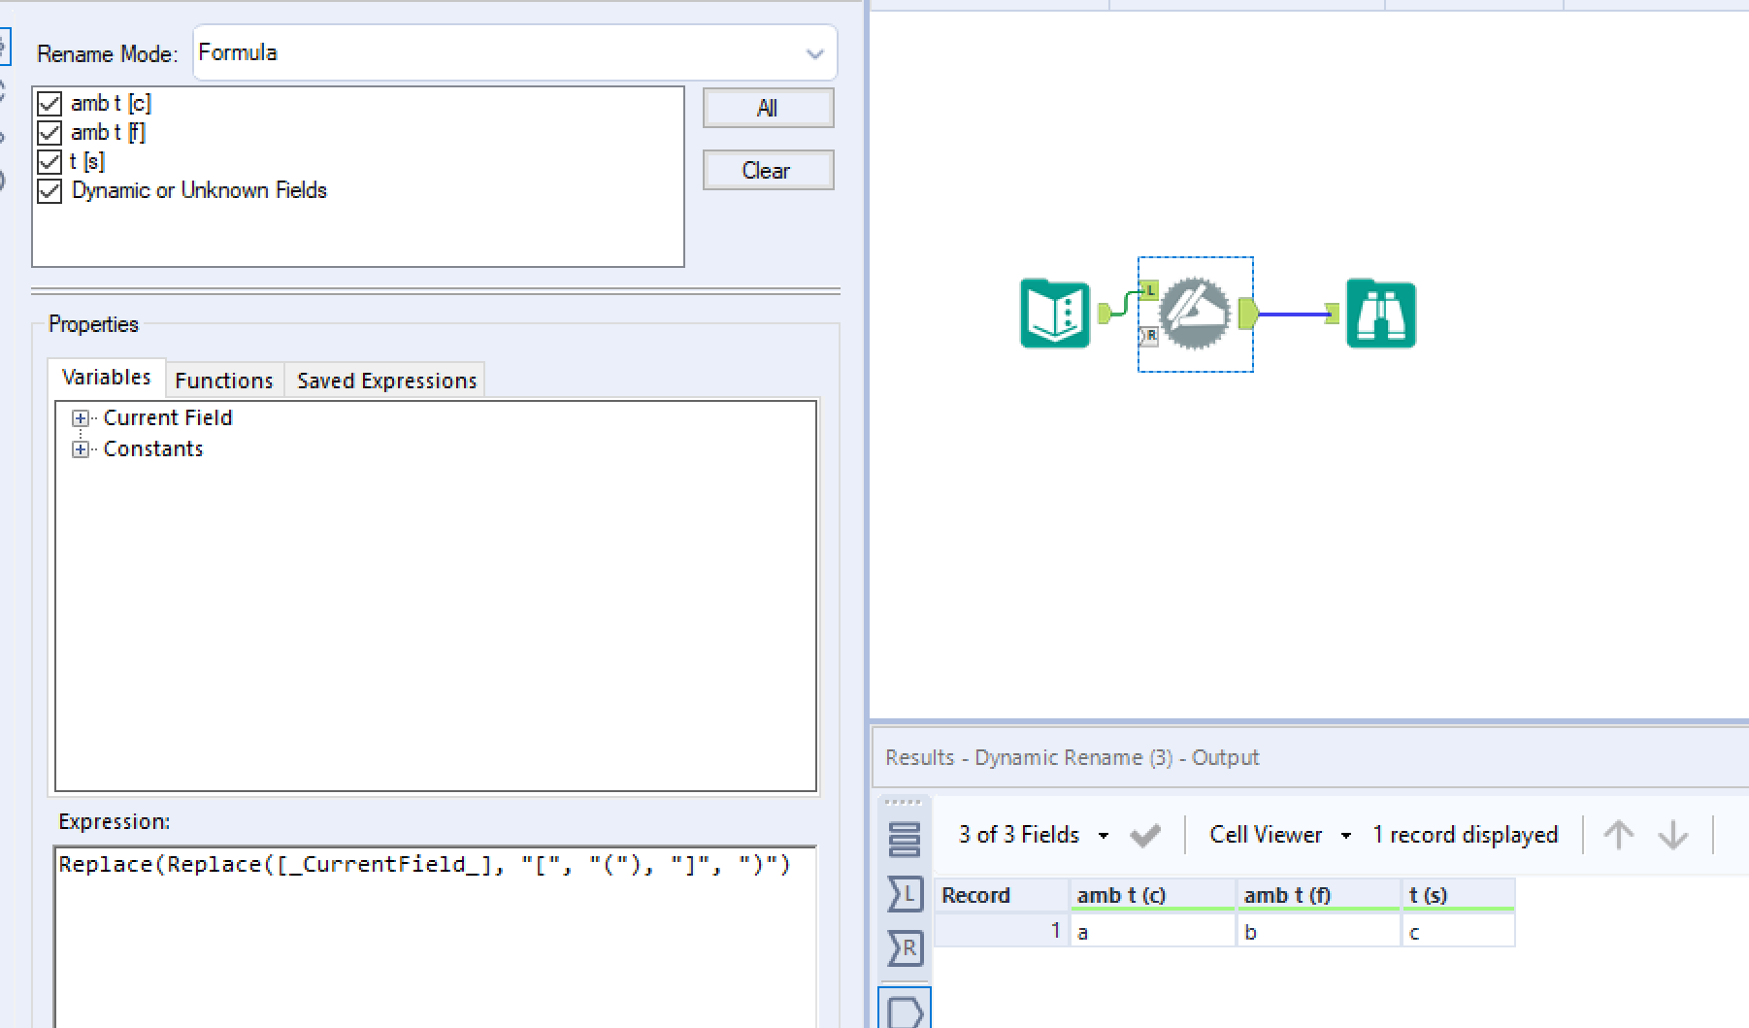This screenshot has width=1749, height=1028.
Task: Switch to the Functions tab
Action: [x=223, y=380]
